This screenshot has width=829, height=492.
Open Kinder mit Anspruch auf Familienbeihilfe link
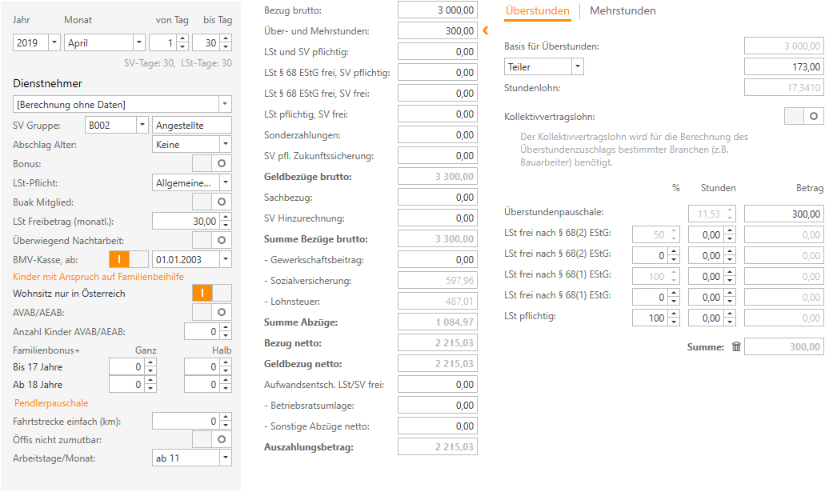(x=98, y=276)
